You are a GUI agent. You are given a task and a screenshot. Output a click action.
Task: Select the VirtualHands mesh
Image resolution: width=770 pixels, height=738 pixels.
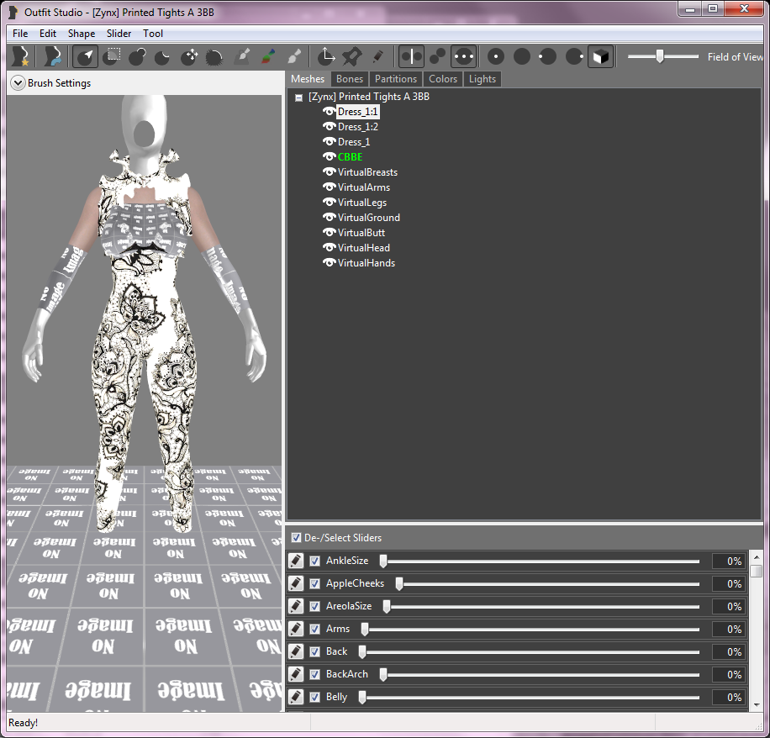pyautogui.click(x=366, y=263)
